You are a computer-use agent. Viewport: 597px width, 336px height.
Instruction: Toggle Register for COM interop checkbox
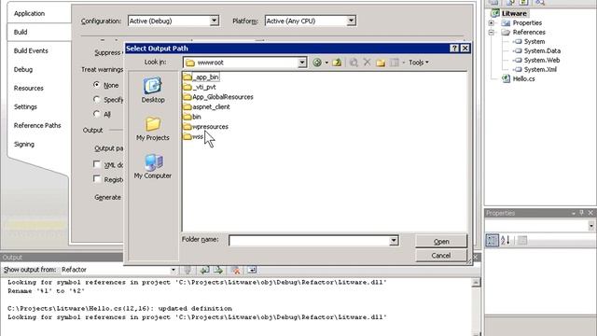pyautogui.click(x=97, y=179)
